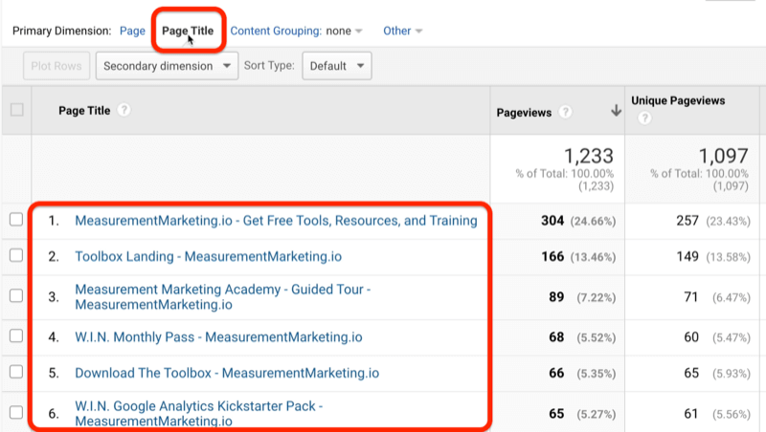Check the box for Toolbox Landing row
Screen dimensions: 766x432
(x=16, y=255)
